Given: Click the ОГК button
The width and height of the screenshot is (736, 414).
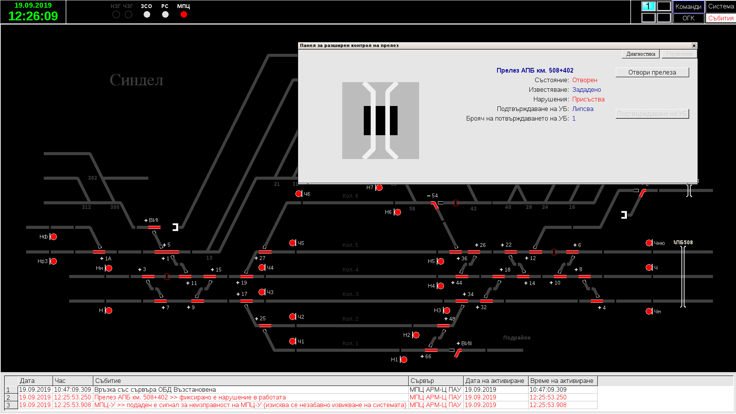Looking at the screenshot, I should click(x=688, y=18).
